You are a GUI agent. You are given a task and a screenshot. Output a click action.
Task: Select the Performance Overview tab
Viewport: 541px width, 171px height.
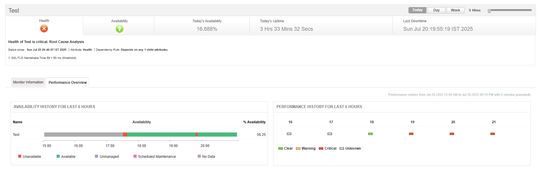(68, 82)
